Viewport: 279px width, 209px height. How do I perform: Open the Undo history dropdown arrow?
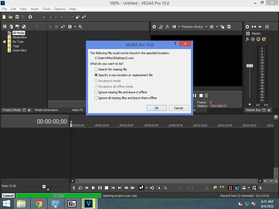point(62,17)
